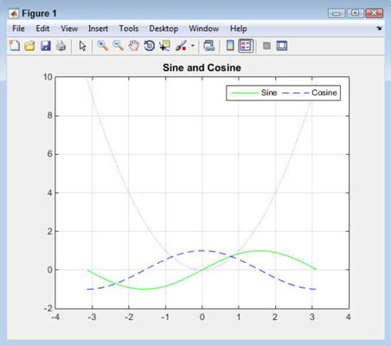Maximize the Figure 1 window
Viewport: 391px width, 346px height.
point(356,13)
